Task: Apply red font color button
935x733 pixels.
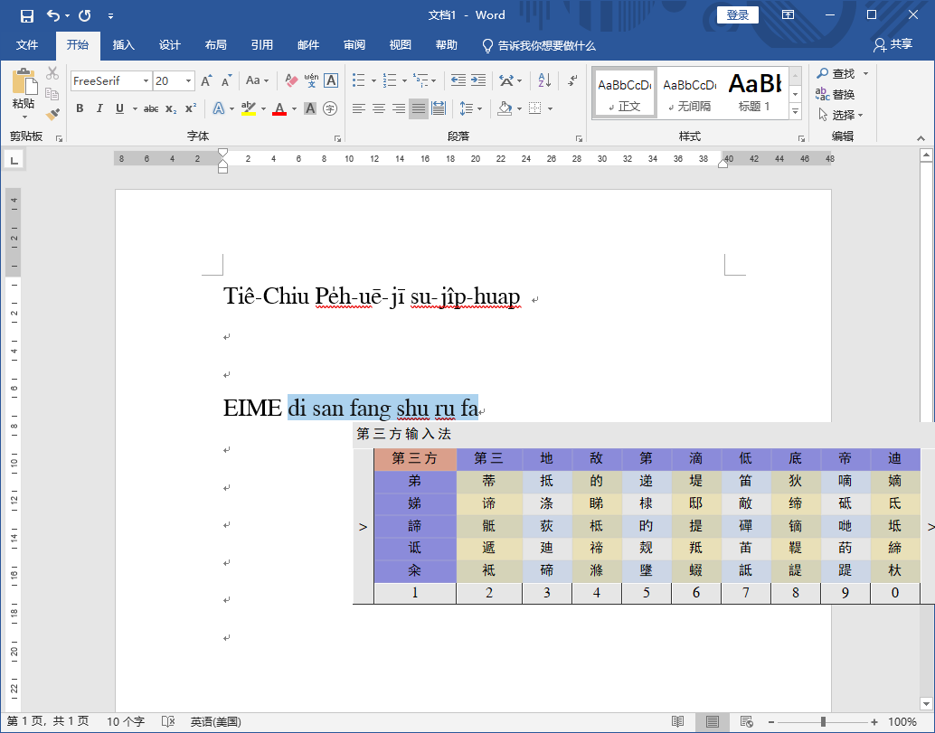Action: point(279,108)
